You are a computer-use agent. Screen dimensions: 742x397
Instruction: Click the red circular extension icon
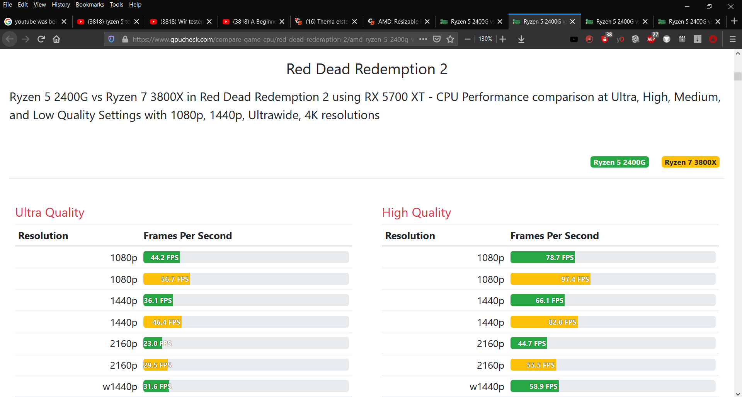click(589, 39)
